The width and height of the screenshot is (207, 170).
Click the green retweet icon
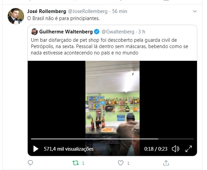tap(76, 163)
